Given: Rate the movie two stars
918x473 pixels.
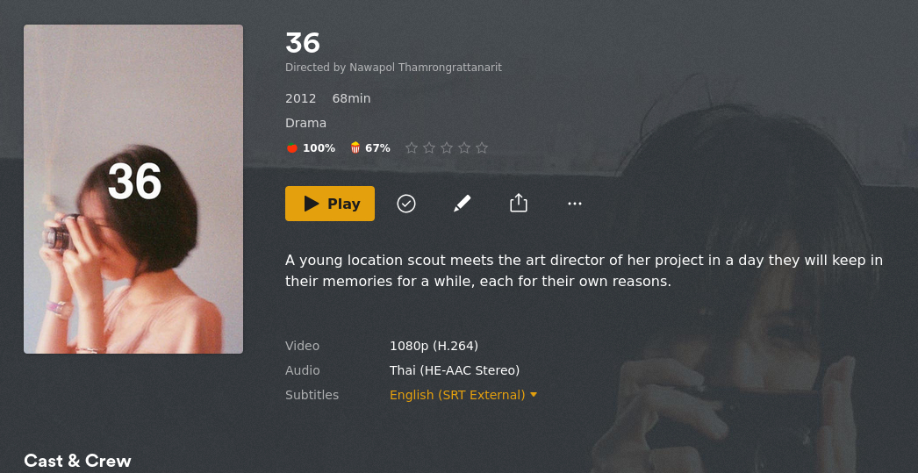Looking at the screenshot, I should point(429,148).
